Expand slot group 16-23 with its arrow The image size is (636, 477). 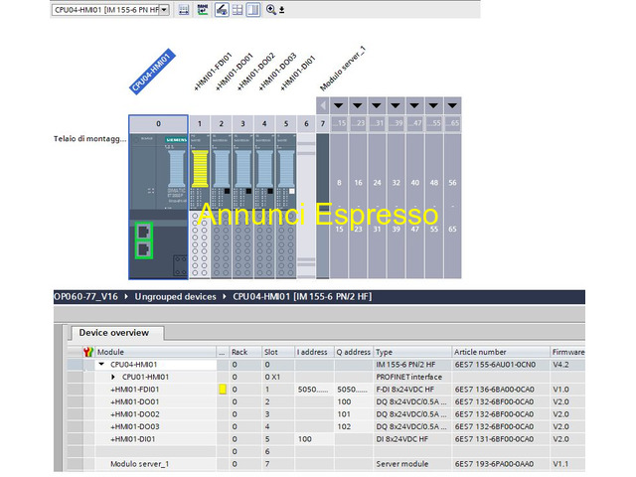click(x=358, y=106)
